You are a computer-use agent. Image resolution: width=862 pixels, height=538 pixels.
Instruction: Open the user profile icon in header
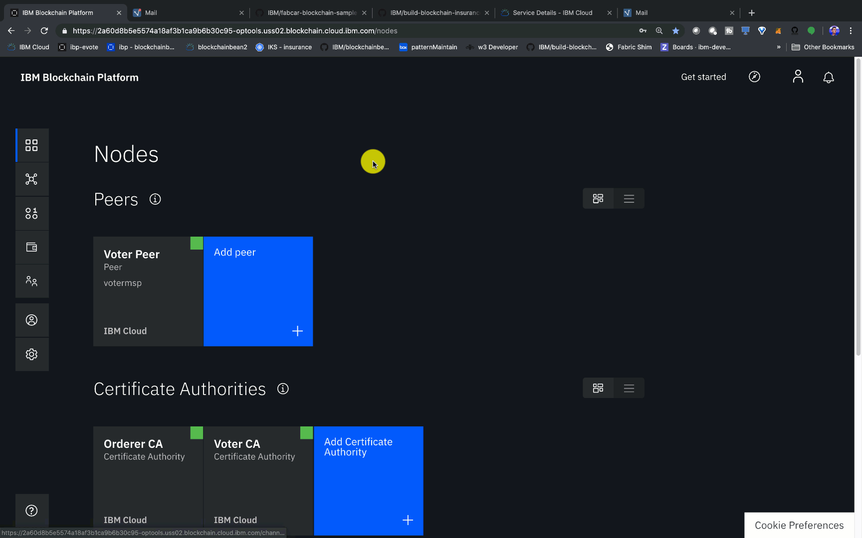point(798,77)
